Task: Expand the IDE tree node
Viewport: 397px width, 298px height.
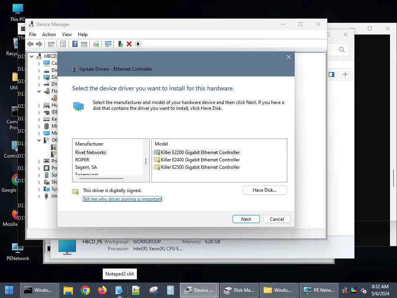Action: point(39,112)
